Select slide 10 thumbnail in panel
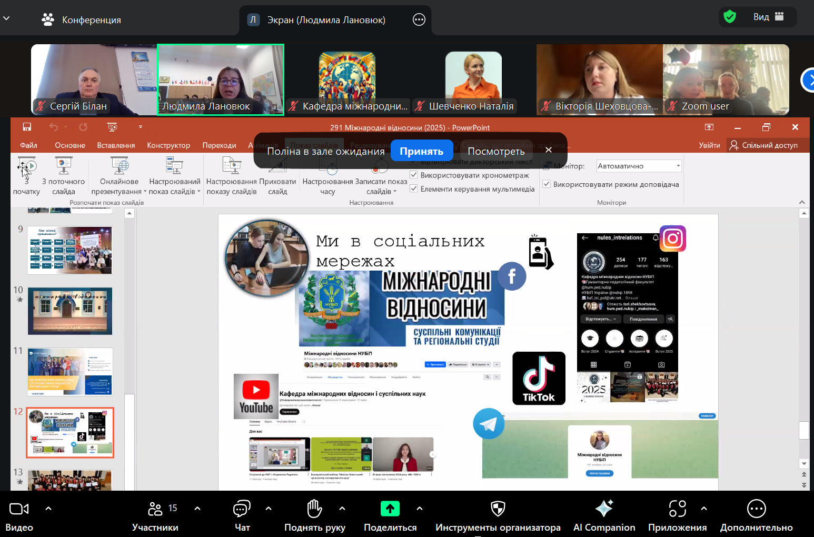Viewport: 814px width, 537px height. click(70, 311)
